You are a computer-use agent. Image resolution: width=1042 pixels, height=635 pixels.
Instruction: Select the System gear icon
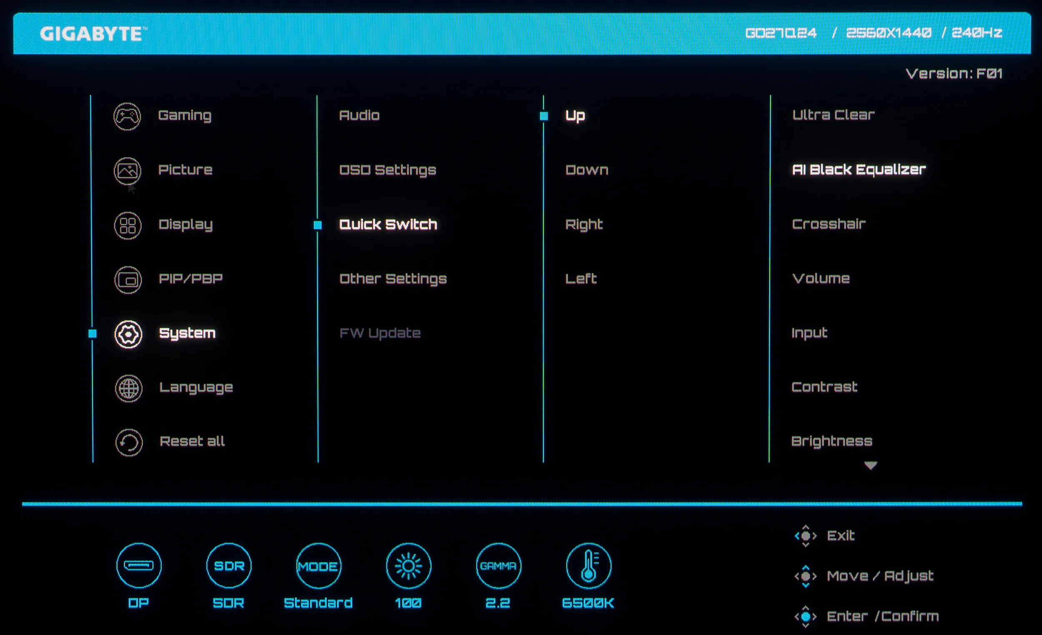[x=128, y=334]
